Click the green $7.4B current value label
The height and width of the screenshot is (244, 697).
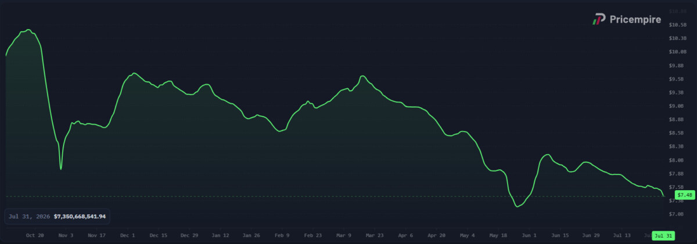click(x=685, y=195)
